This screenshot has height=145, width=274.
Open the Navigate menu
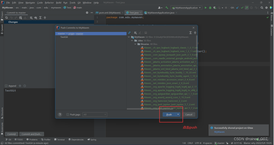(30, 3)
